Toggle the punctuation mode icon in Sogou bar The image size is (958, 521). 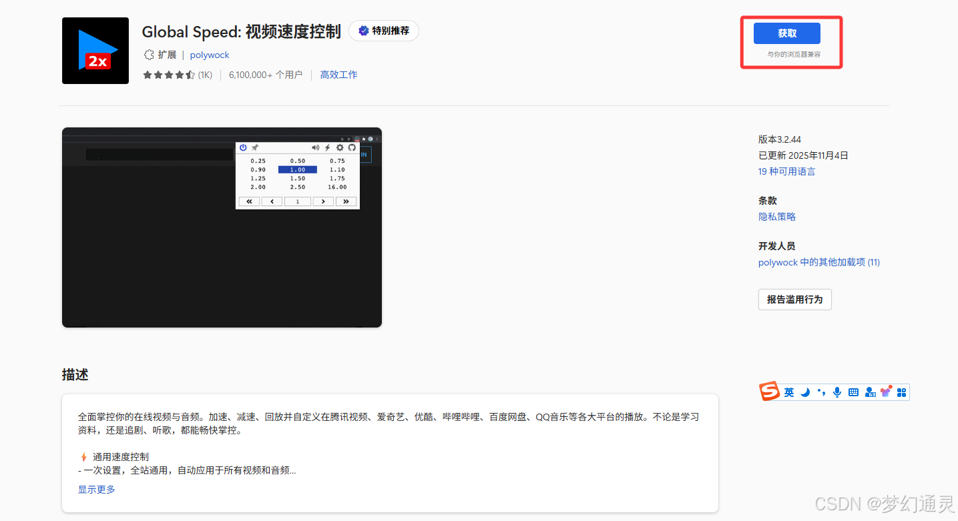(x=821, y=392)
